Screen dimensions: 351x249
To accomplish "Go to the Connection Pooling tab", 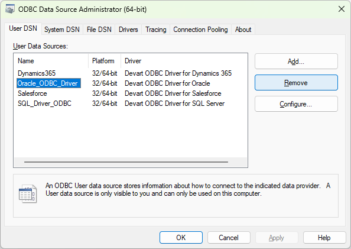I will (x=200, y=30).
